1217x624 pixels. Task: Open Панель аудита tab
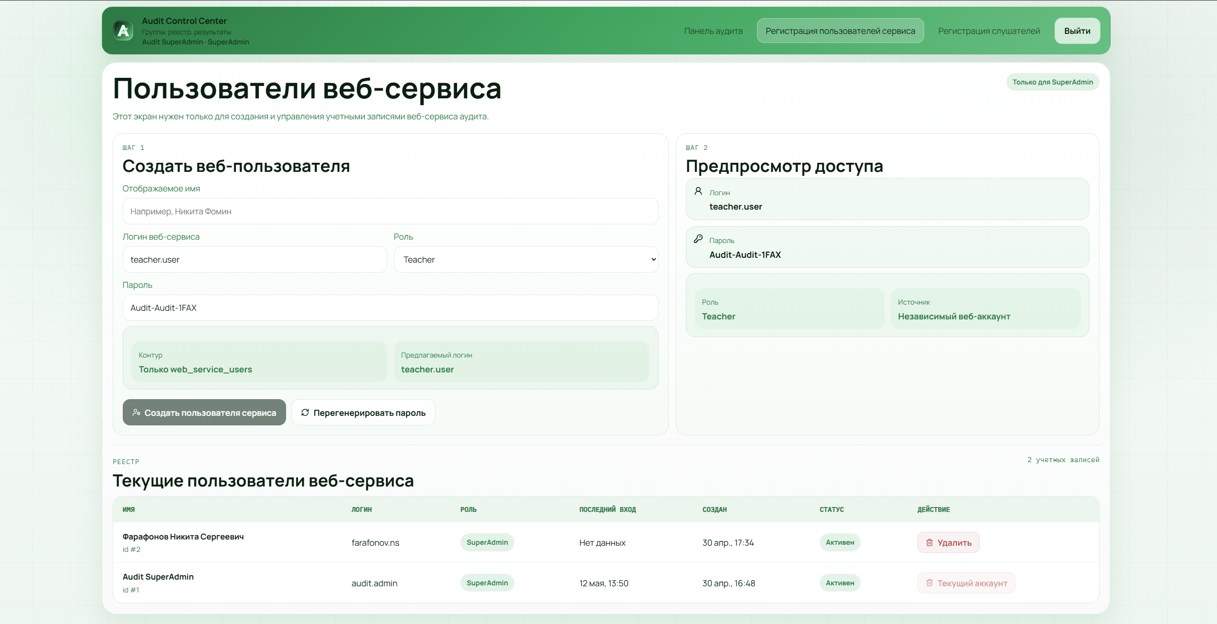click(x=713, y=31)
